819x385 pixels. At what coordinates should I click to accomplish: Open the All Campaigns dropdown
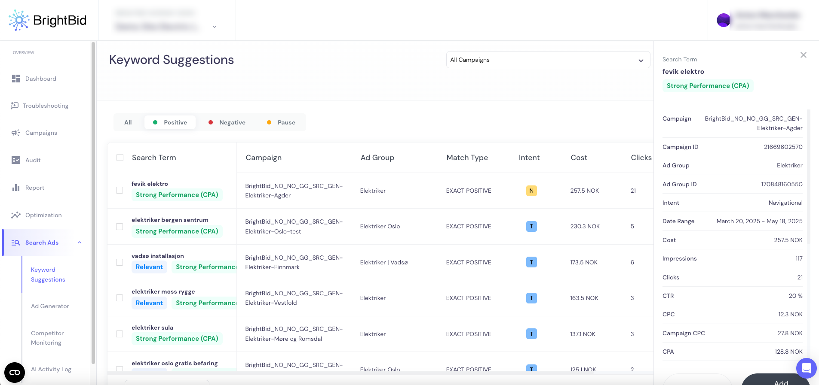(x=548, y=60)
